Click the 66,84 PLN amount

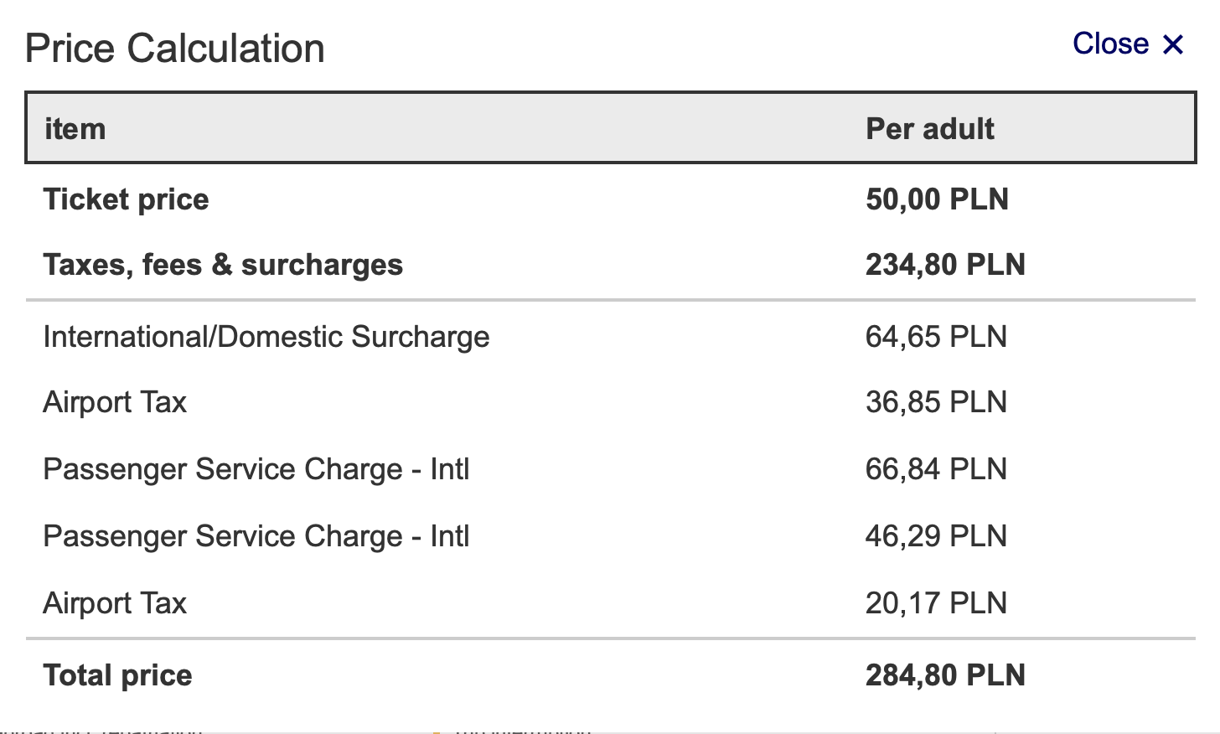(x=936, y=469)
